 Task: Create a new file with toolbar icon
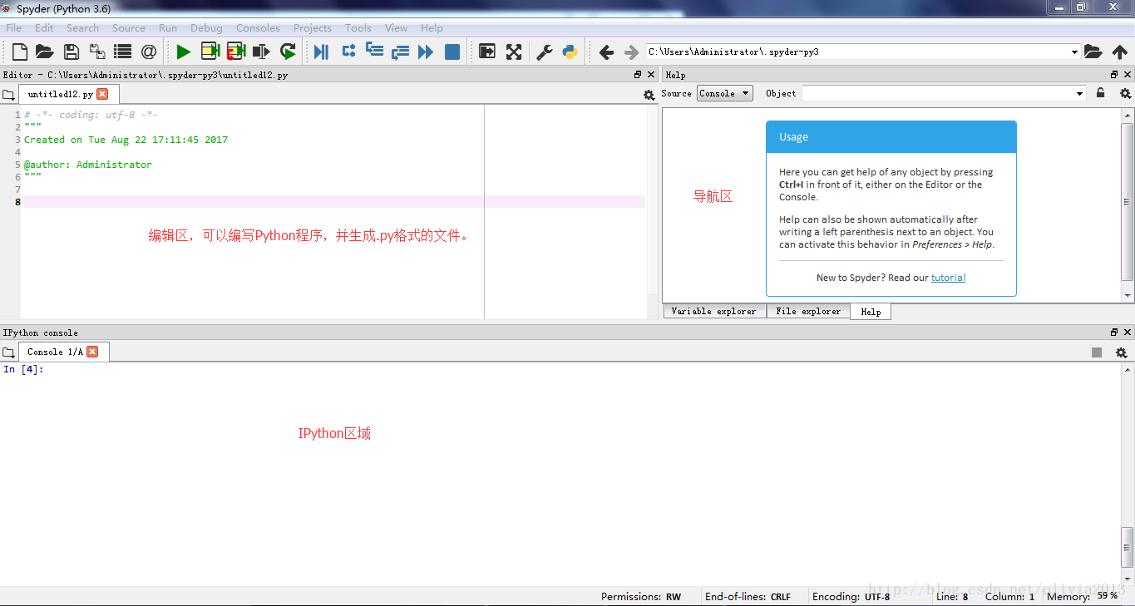19,52
